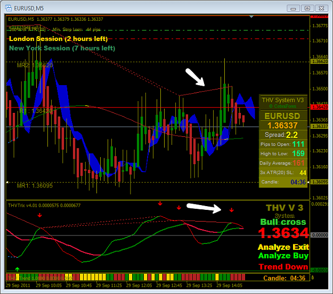
Task: Click the MR2: 1.36620 level label
Action: tap(35, 65)
